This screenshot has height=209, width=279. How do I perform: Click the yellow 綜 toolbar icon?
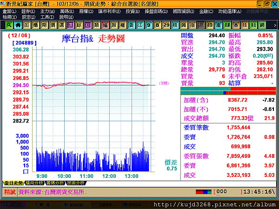click(x=79, y=25)
